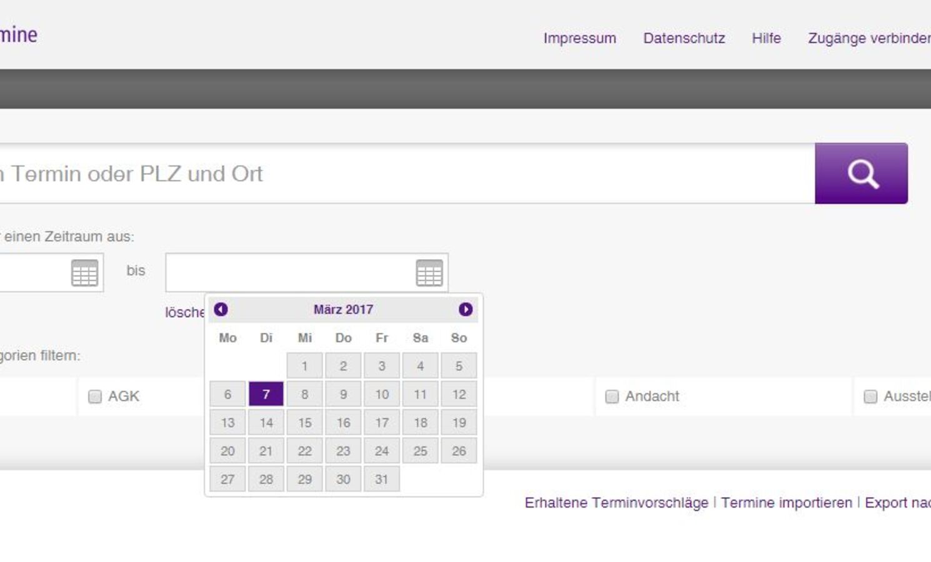Viewport: 931px width, 562px height.
Task: Open the Hilfe link
Action: coord(766,38)
